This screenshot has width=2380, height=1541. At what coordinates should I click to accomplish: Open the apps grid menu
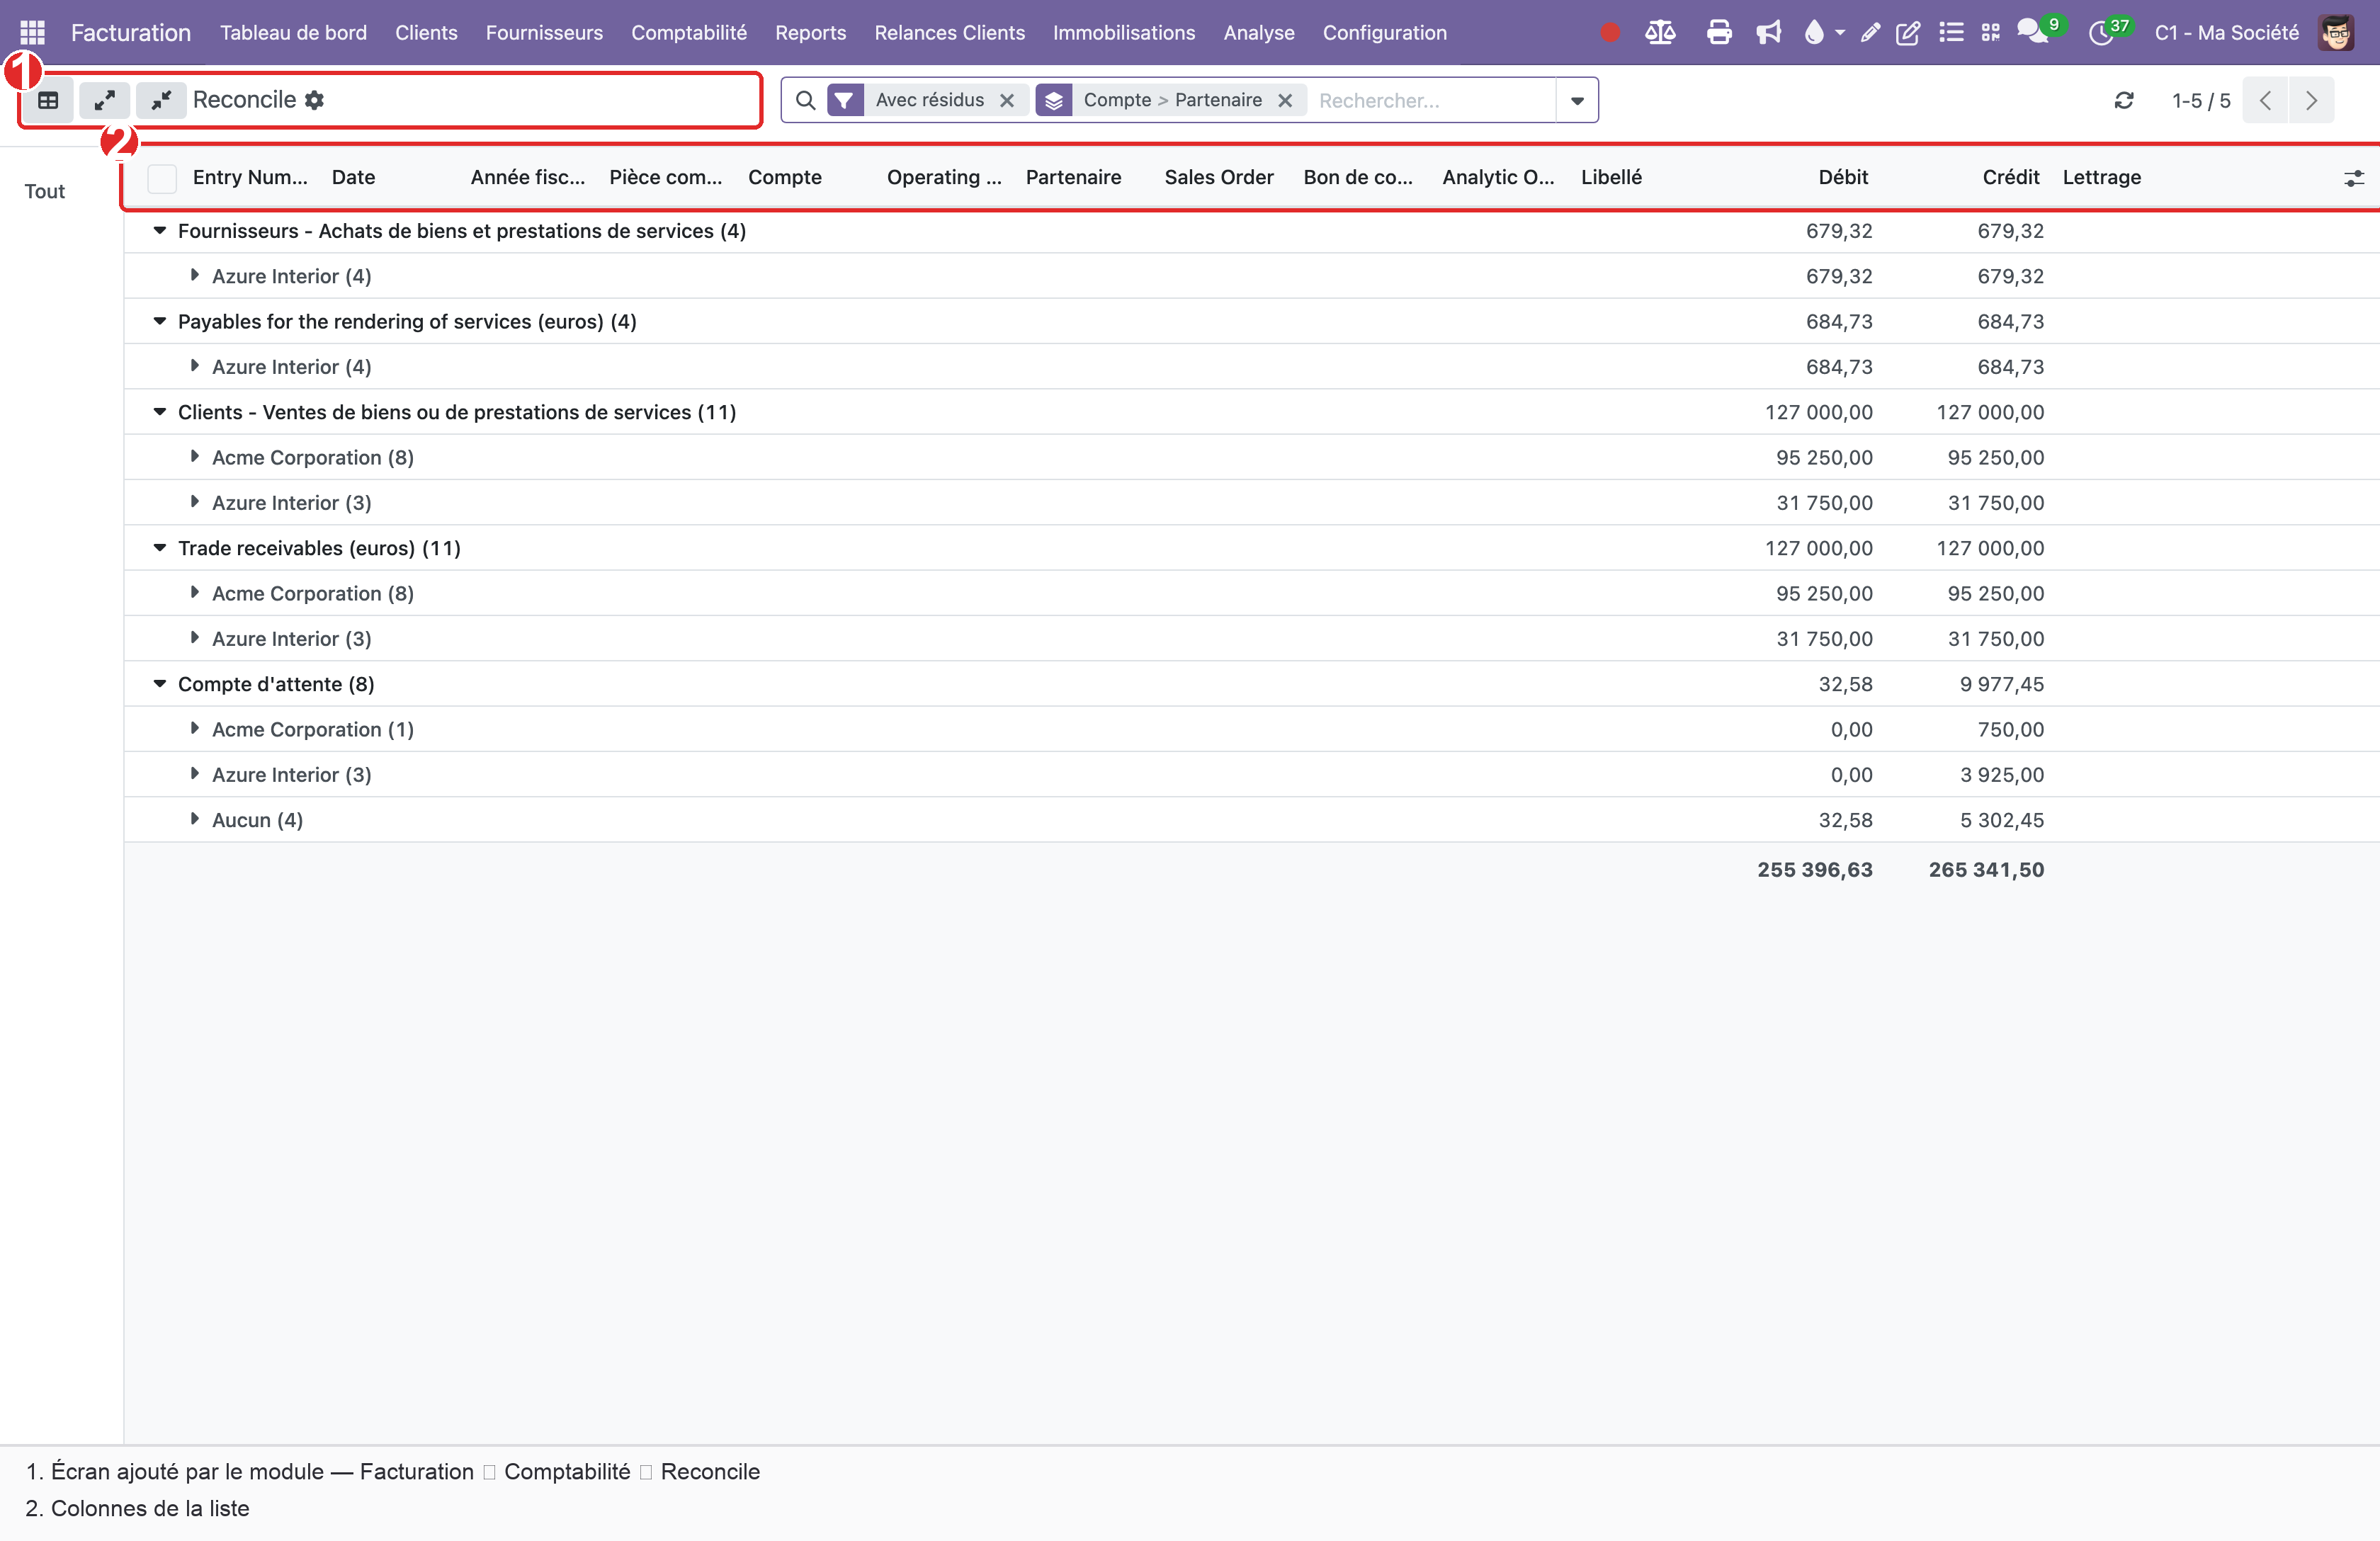[32, 32]
